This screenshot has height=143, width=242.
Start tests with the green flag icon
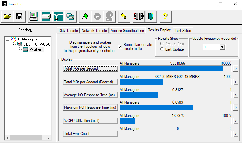coord(85,16)
